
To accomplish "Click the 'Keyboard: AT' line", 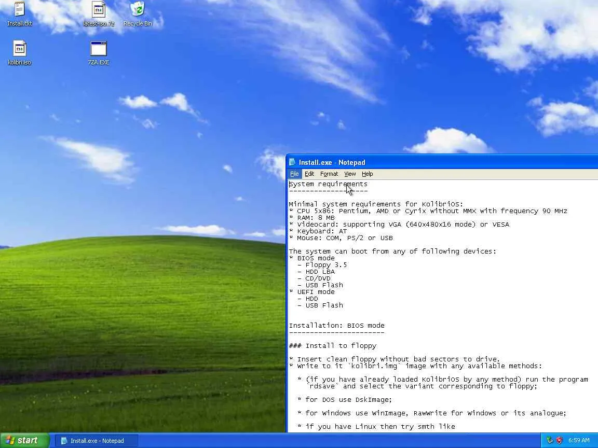I will [318, 231].
